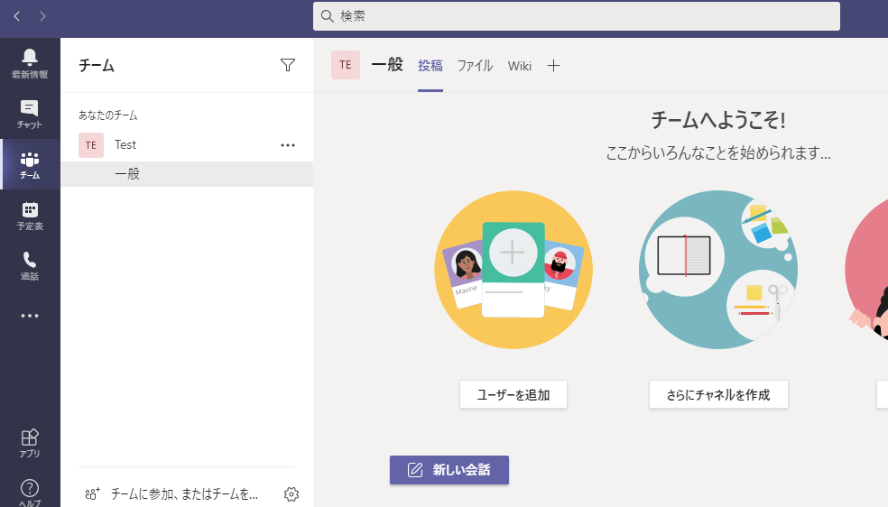Click the 検索 search box
The height and width of the screenshot is (507, 888).
[576, 16]
